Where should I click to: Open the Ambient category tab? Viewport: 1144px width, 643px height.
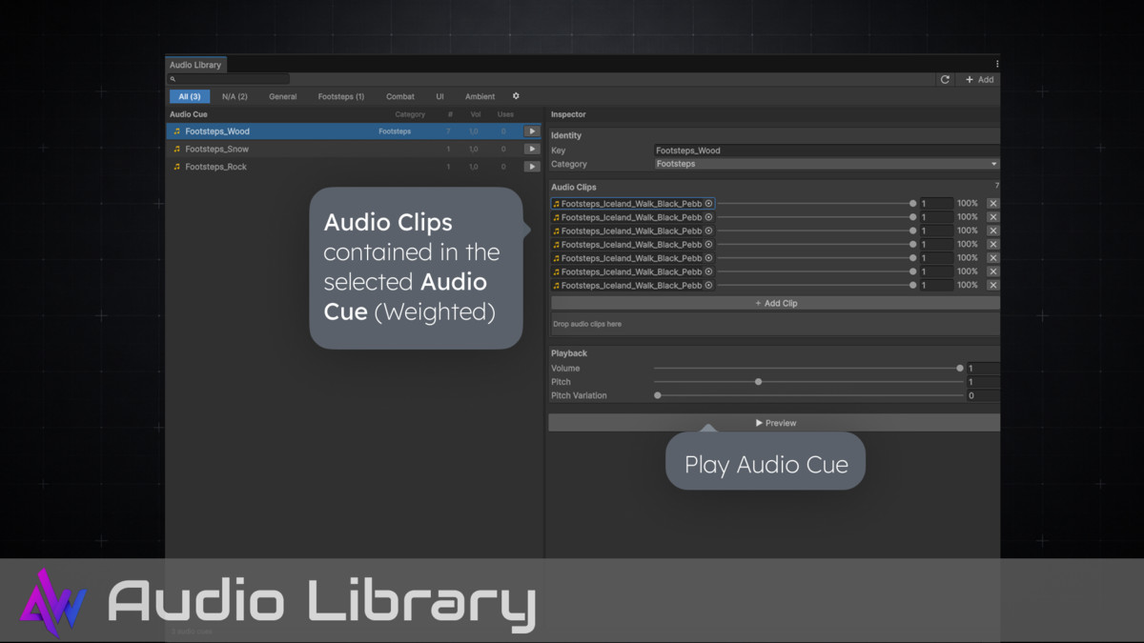tap(480, 96)
